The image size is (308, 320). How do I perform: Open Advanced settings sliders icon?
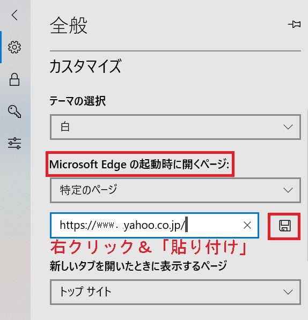pos(14,143)
